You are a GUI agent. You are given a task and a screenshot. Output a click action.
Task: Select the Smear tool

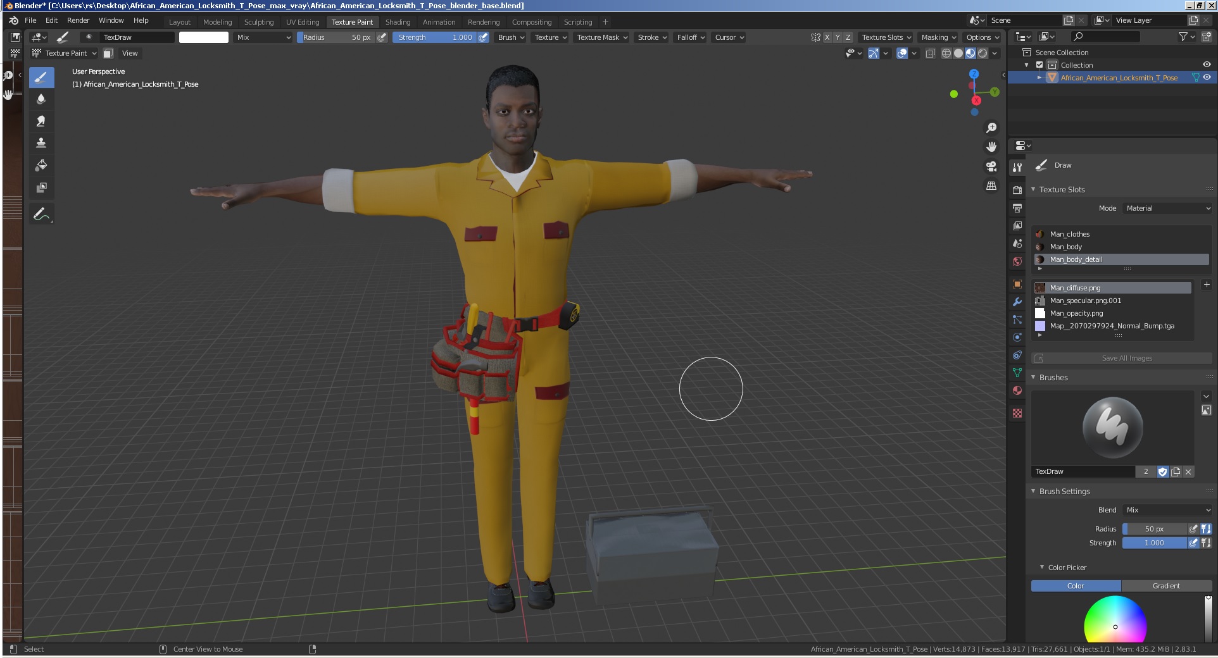[x=41, y=121]
